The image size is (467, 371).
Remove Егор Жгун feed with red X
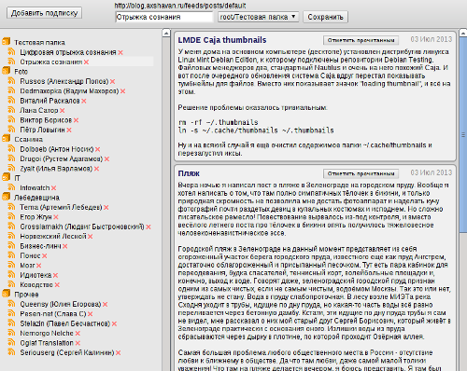pos(56,217)
